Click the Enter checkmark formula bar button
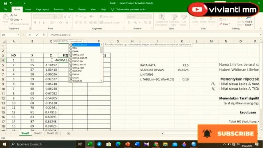This screenshot has height=148, width=263. pos(37,35)
